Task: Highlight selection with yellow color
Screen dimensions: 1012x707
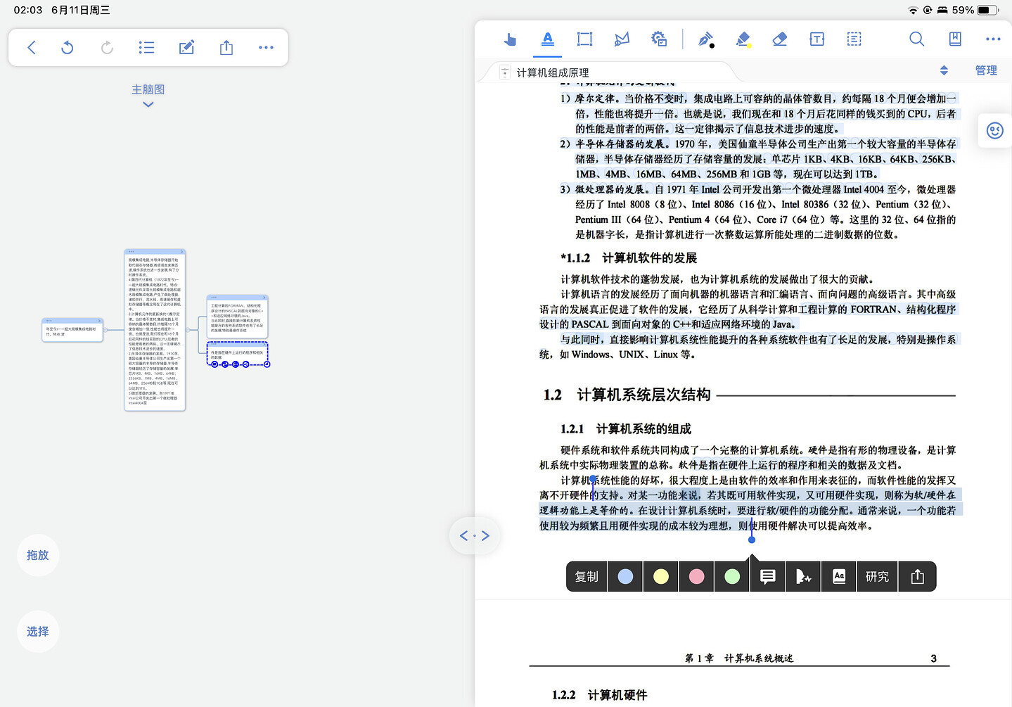Action: (x=661, y=577)
